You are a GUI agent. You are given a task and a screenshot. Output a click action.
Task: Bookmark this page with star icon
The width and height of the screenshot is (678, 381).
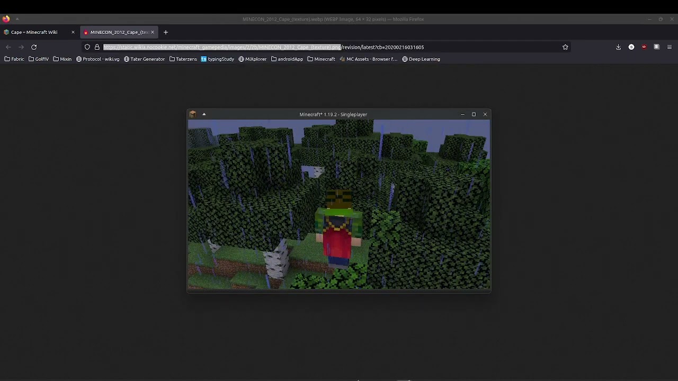tap(565, 47)
